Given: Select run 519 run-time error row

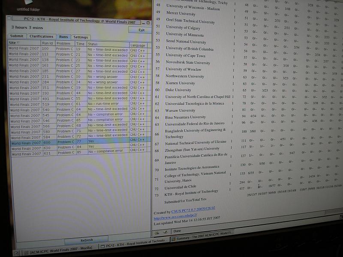Looking at the screenshot, I should pyautogui.click(x=80, y=104).
